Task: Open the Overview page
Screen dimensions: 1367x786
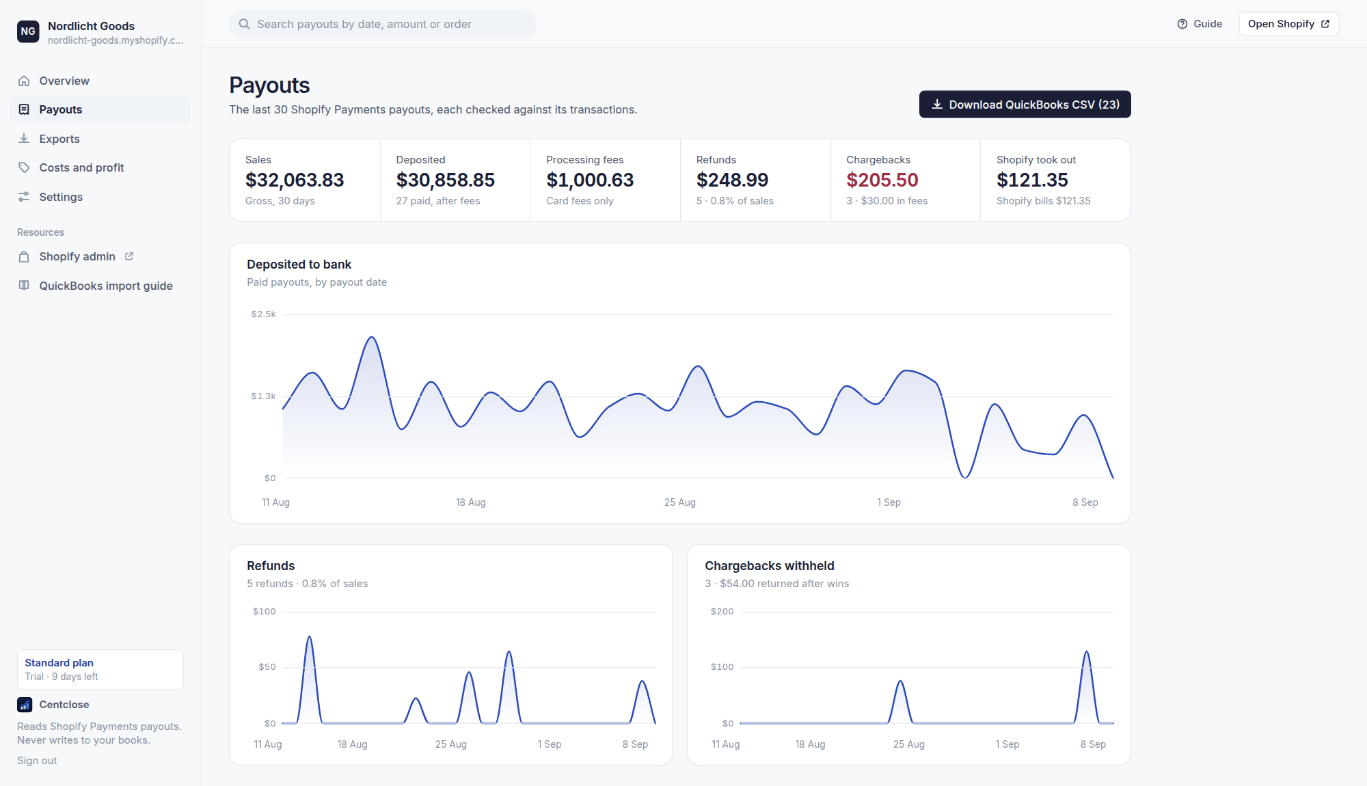Action: pyautogui.click(x=100, y=81)
